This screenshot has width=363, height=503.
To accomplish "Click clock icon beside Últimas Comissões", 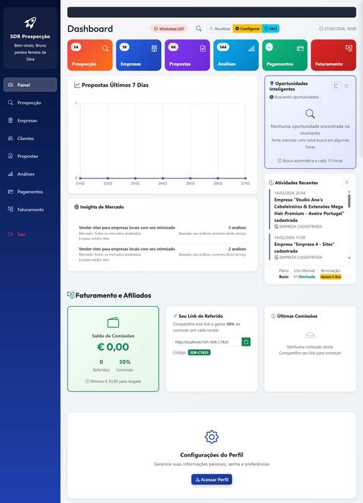I will point(273,316).
